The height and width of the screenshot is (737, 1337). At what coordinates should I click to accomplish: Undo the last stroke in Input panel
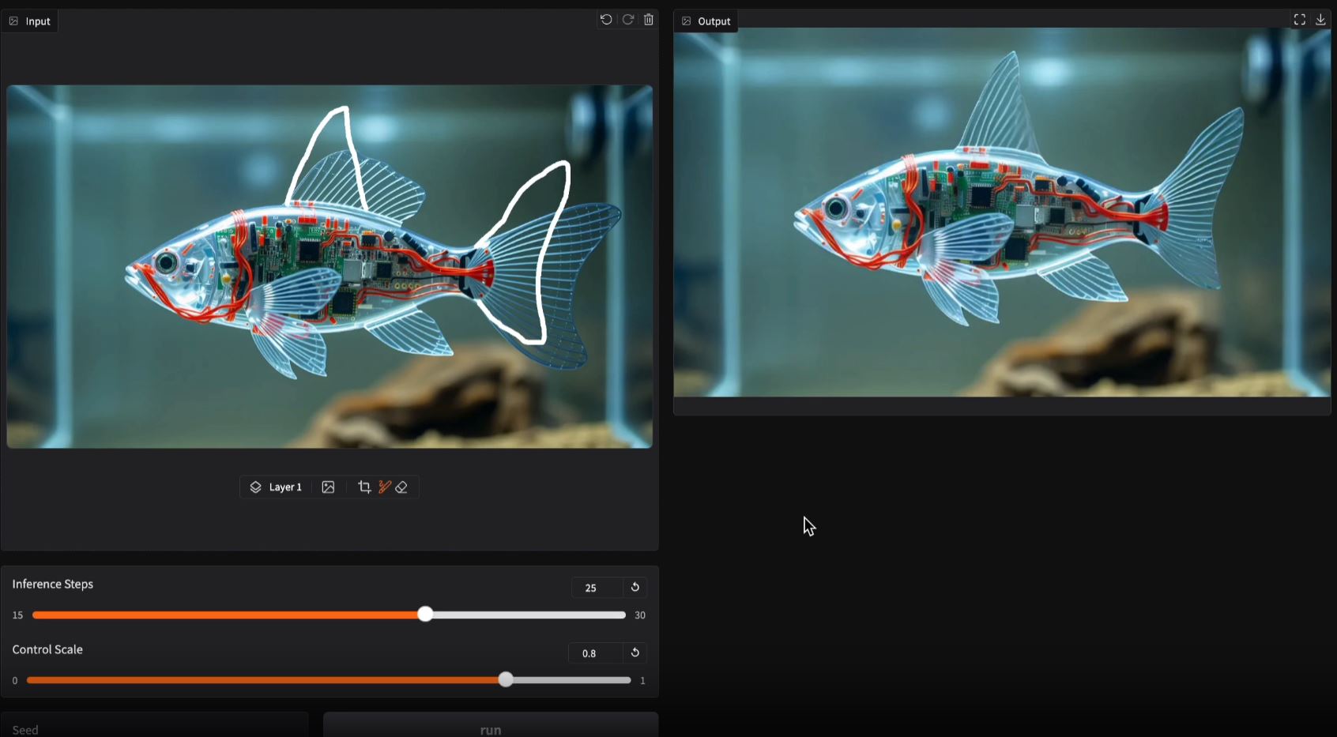(606, 20)
